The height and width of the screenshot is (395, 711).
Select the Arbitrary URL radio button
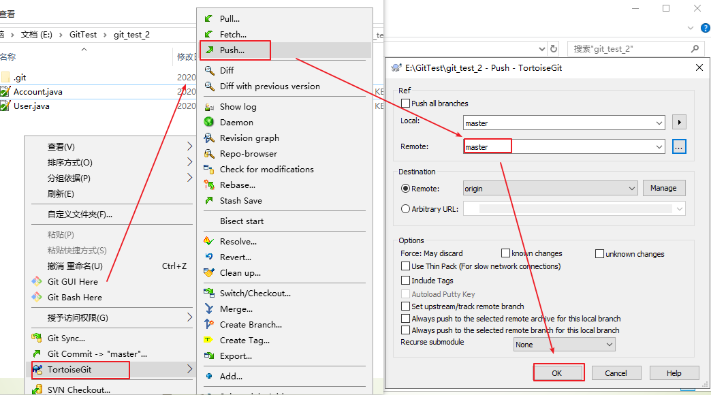pyautogui.click(x=405, y=208)
